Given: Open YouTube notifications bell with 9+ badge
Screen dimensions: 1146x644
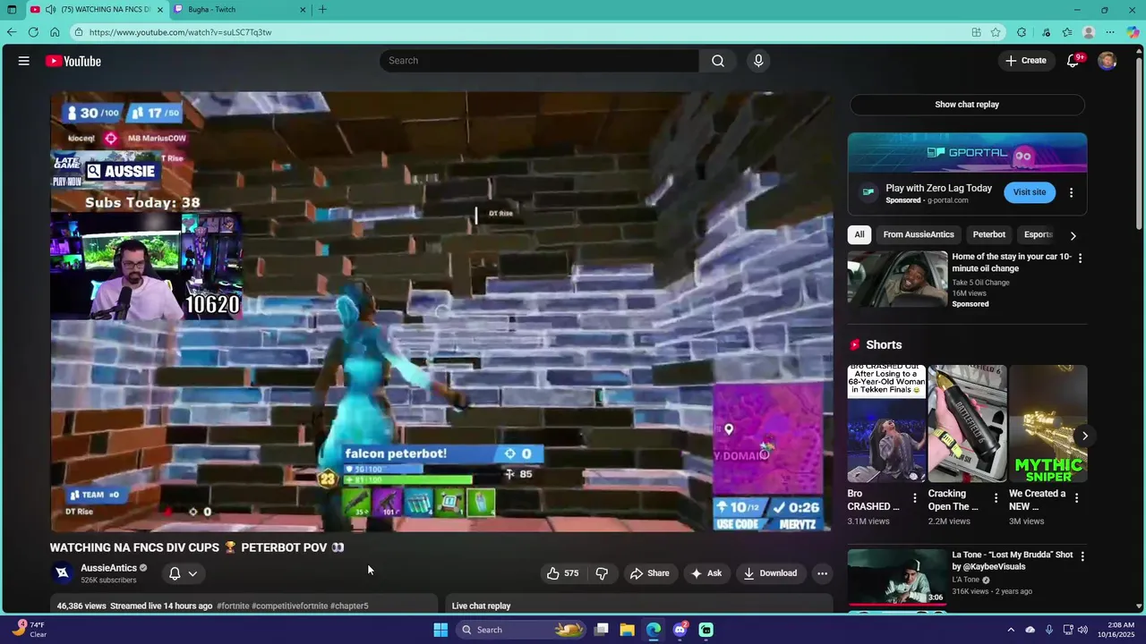Looking at the screenshot, I should pos(1073,61).
